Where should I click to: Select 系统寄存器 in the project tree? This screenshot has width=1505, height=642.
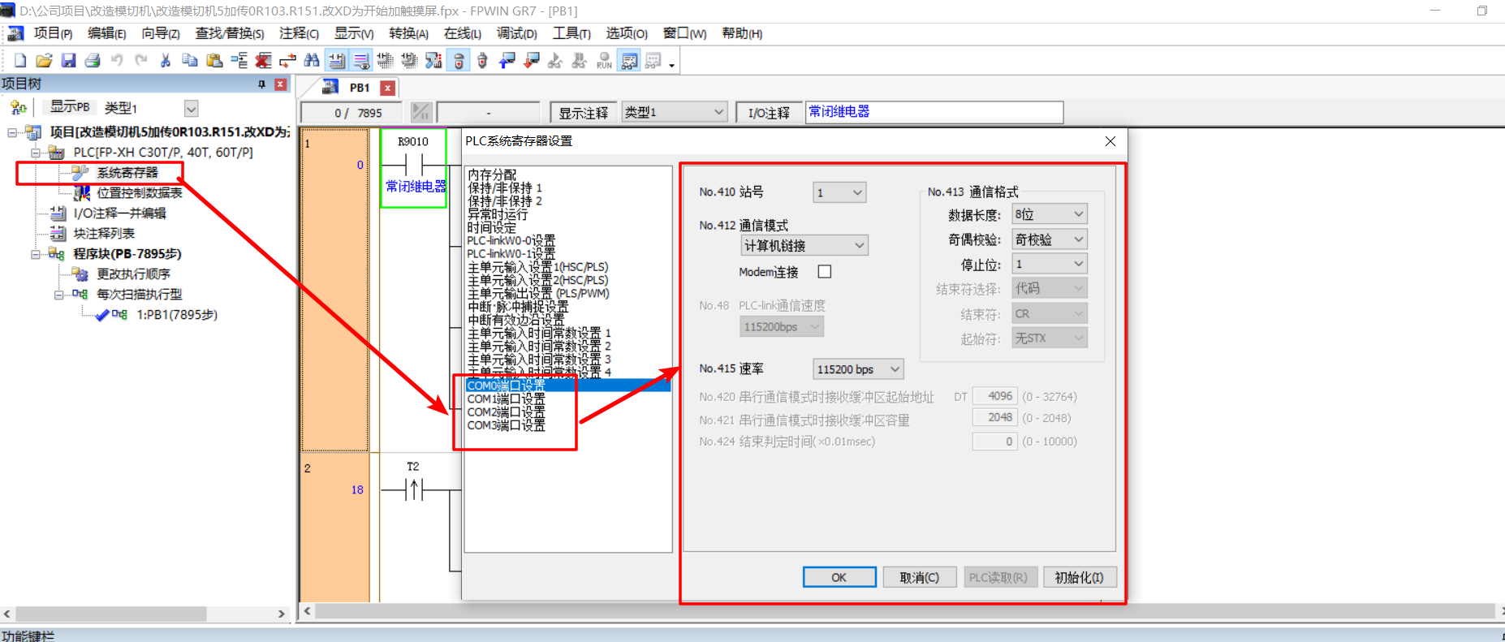click(127, 173)
